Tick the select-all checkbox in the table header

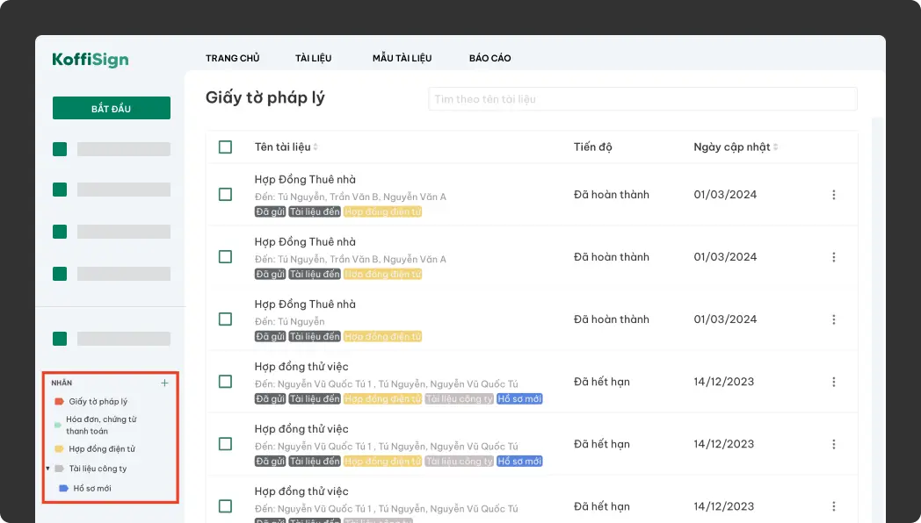coord(225,147)
